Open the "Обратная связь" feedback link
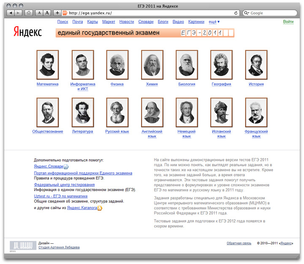 (239, 243)
